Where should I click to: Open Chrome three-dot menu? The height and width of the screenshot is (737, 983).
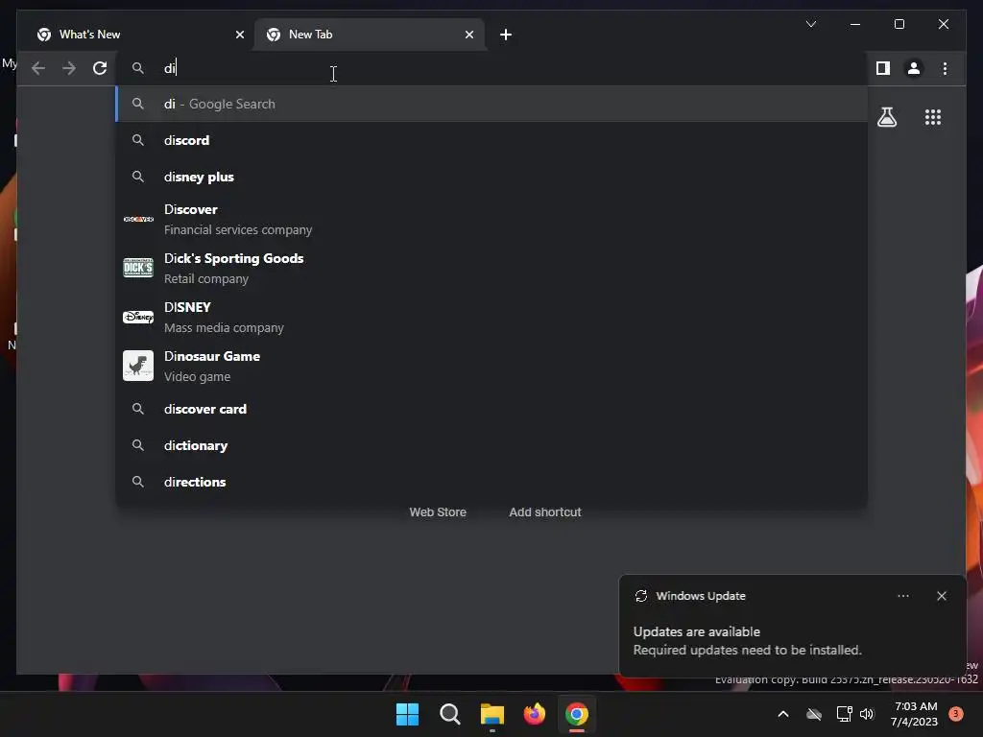coord(945,68)
